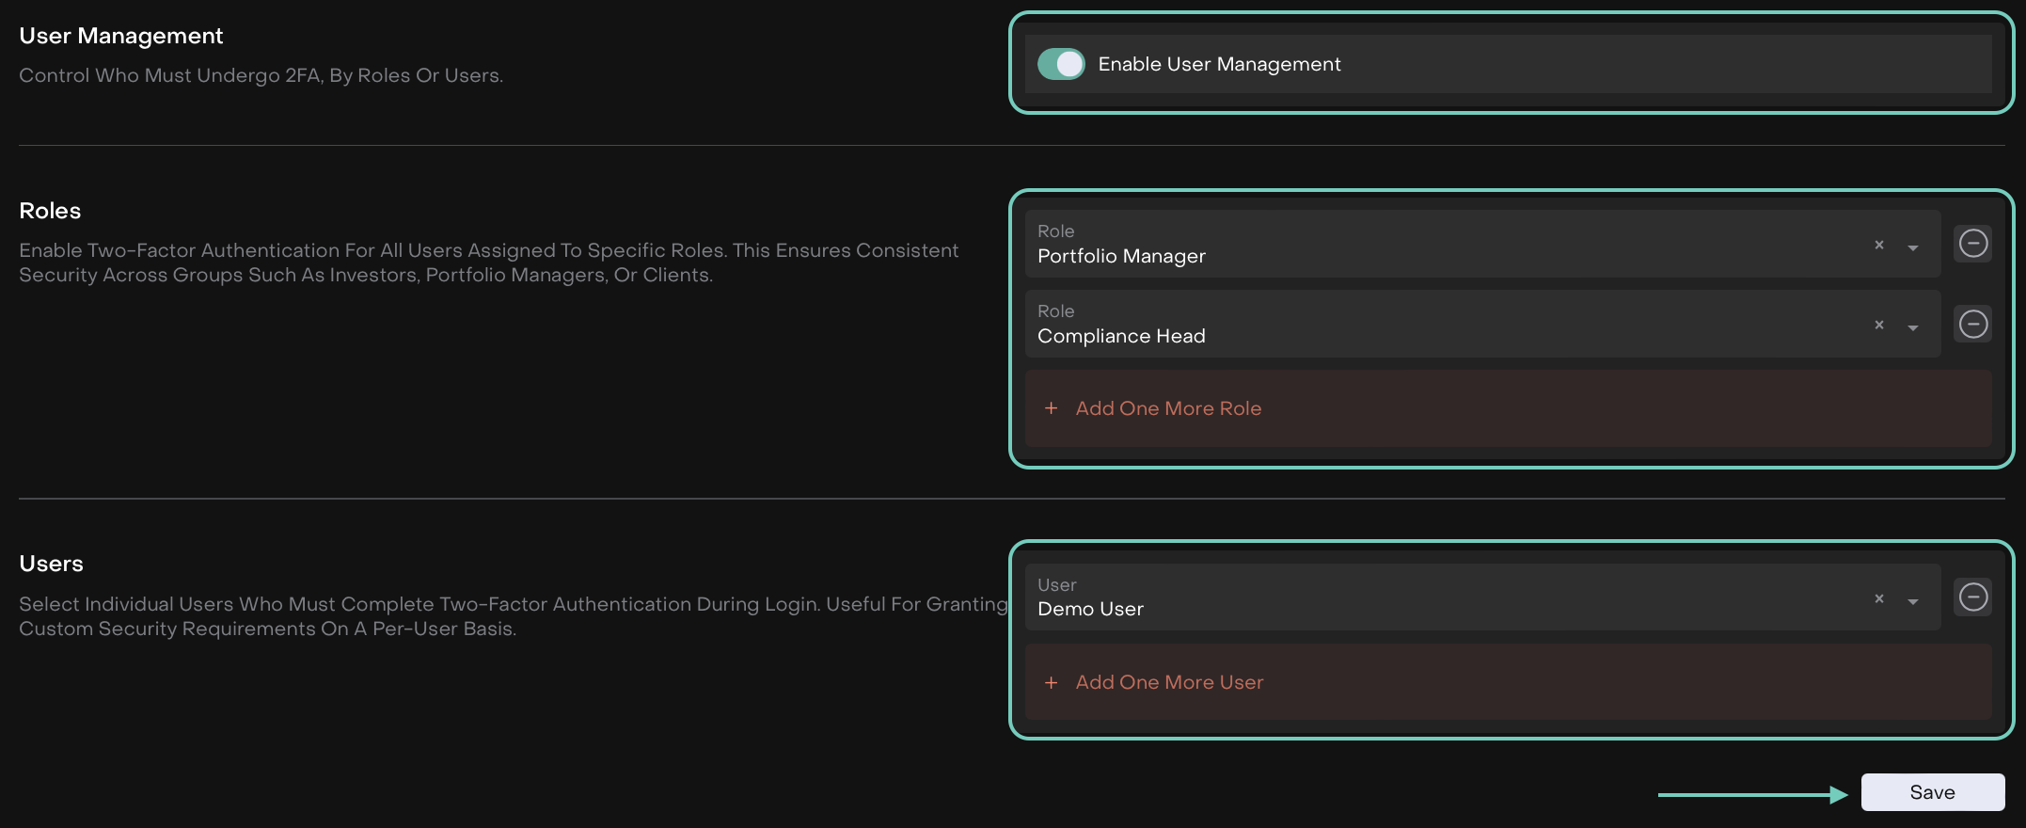The image size is (2026, 828).
Task: Open the Demo User dropdown arrow
Action: point(1912,601)
